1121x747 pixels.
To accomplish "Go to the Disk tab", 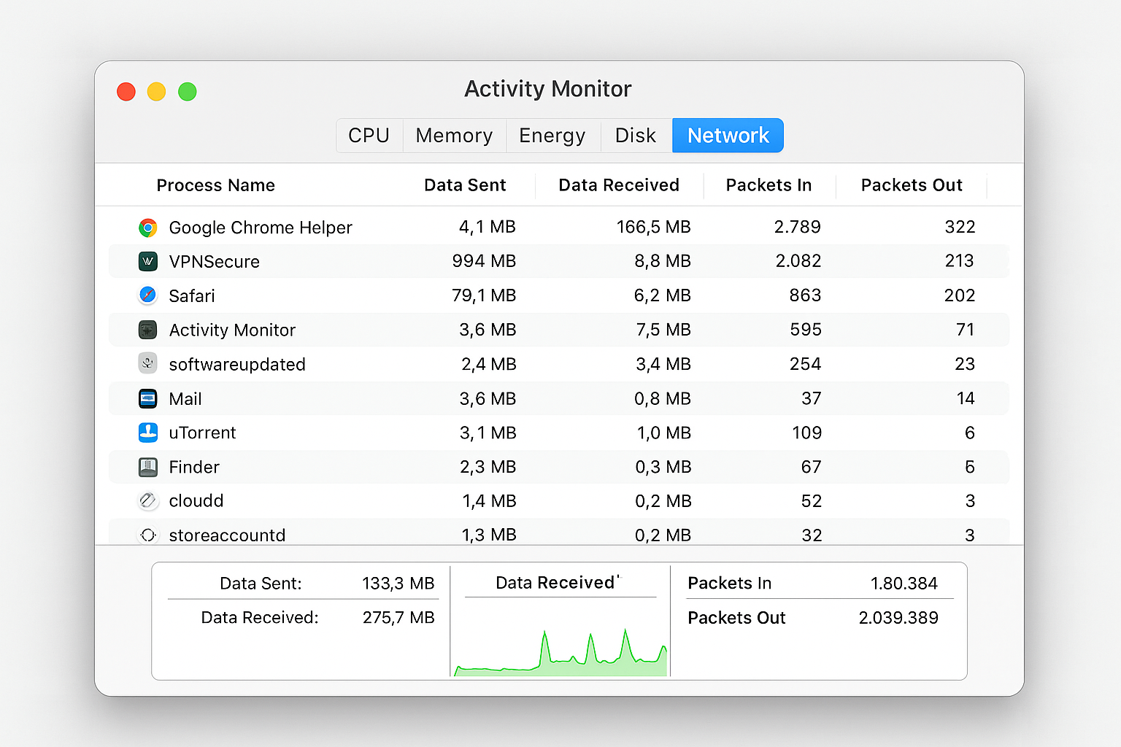I will (x=636, y=136).
